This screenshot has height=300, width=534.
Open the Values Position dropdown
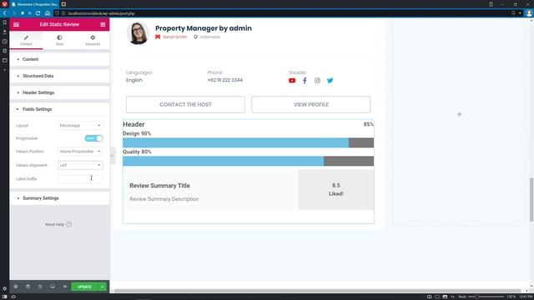point(80,152)
